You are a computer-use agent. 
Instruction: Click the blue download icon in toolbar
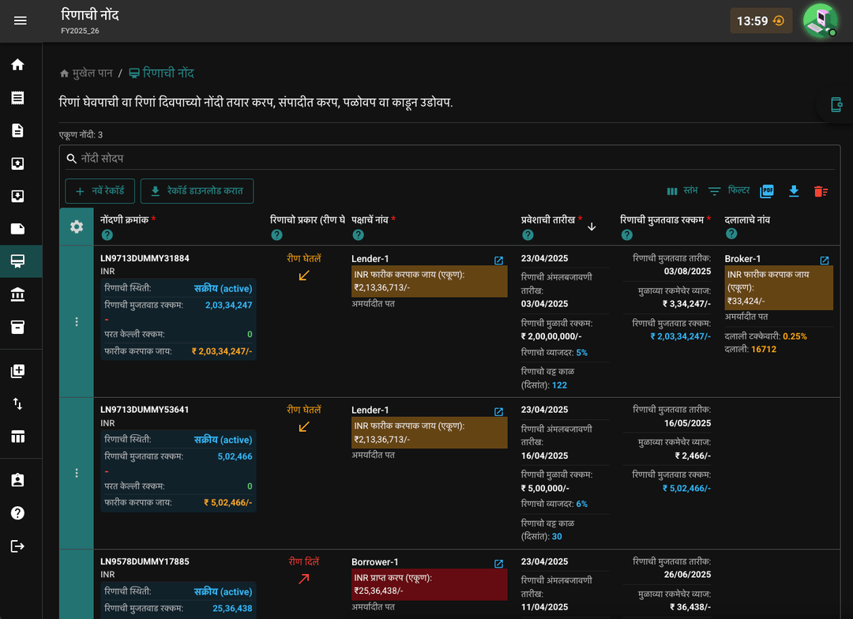794,191
